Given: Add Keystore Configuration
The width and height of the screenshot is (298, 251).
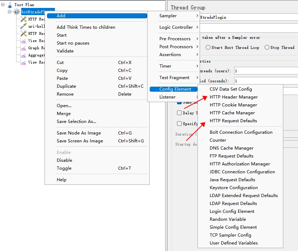Looking at the screenshot, I should point(234,188).
